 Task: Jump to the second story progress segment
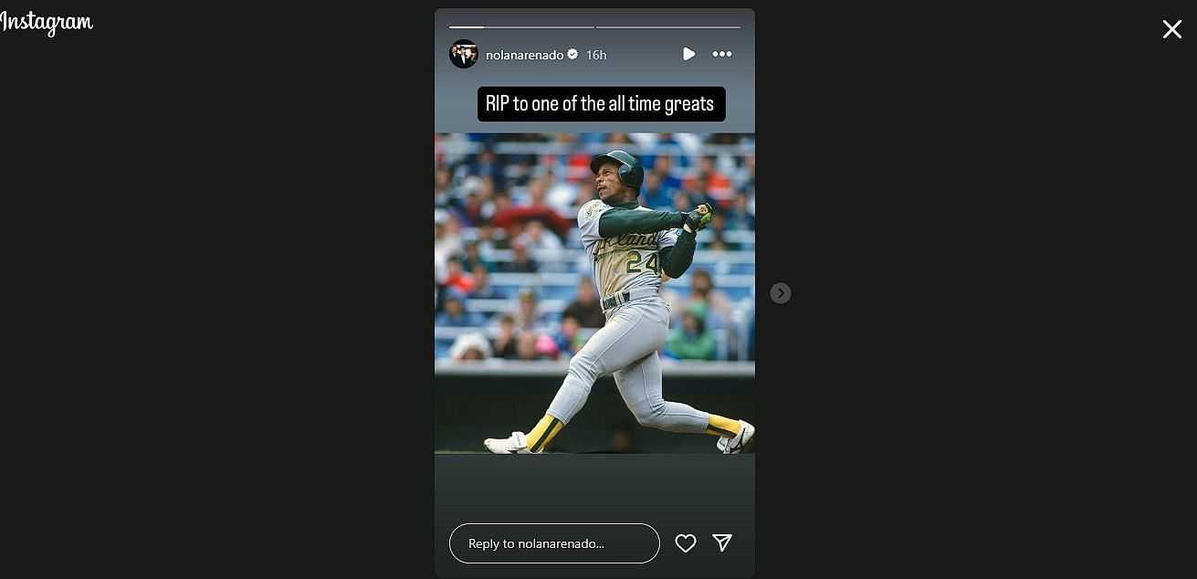[668, 27]
